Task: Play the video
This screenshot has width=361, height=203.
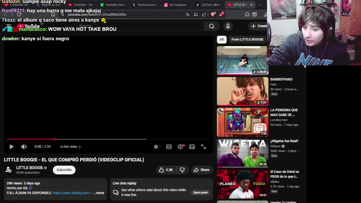Action: coord(12,147)
